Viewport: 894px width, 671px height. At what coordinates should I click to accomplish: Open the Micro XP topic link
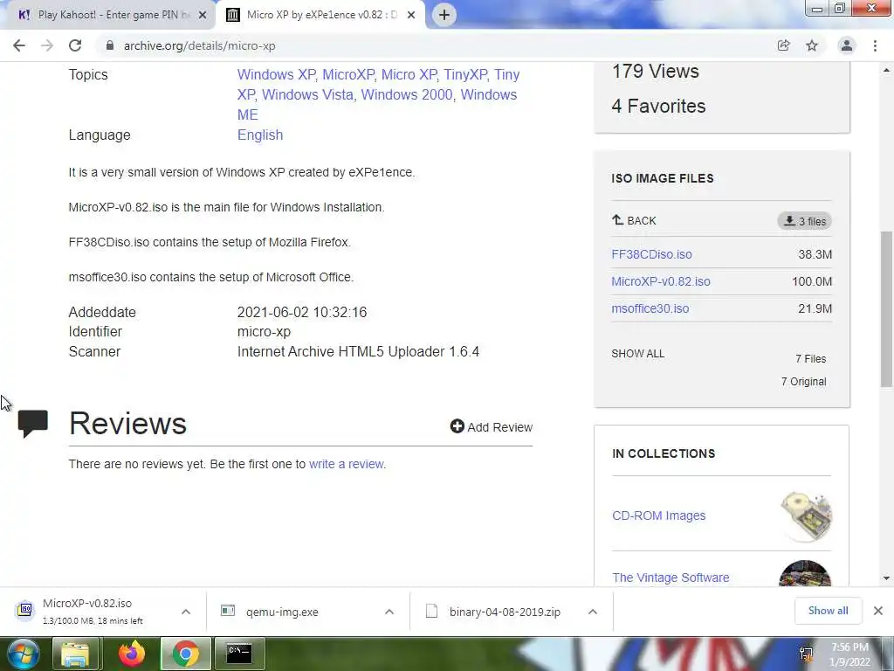click(x=409, y=75)
